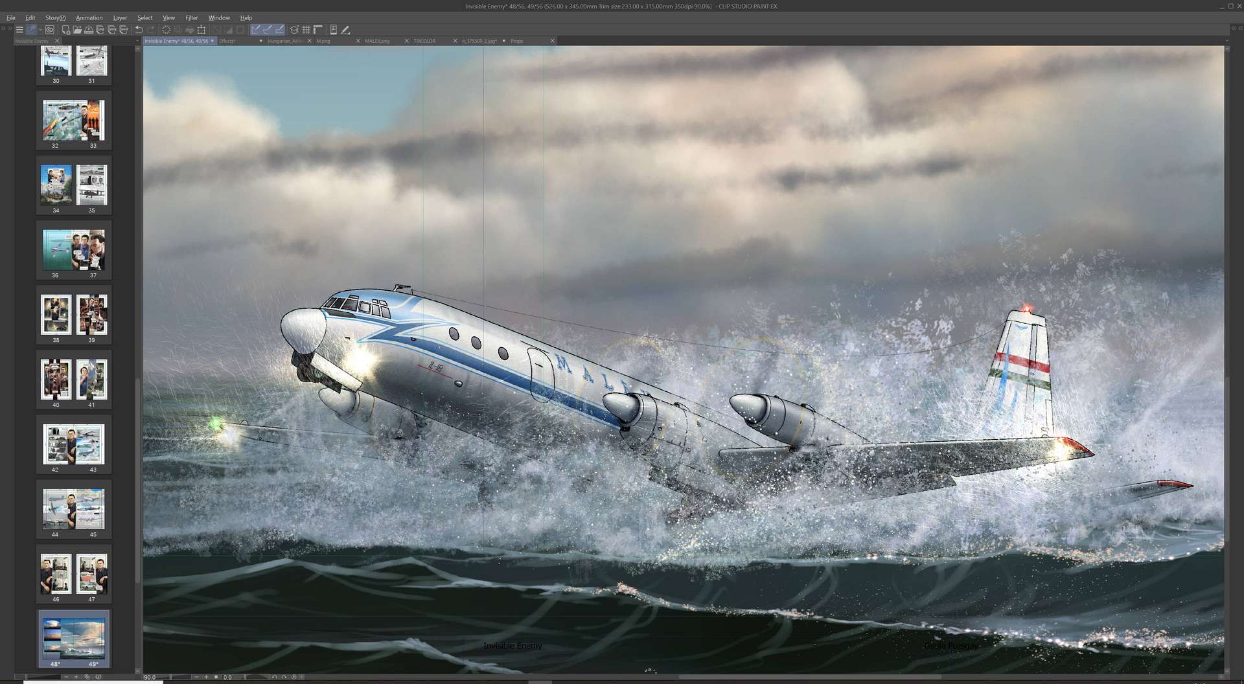
Task: Open the Layer menu
Action: (120, 17)
